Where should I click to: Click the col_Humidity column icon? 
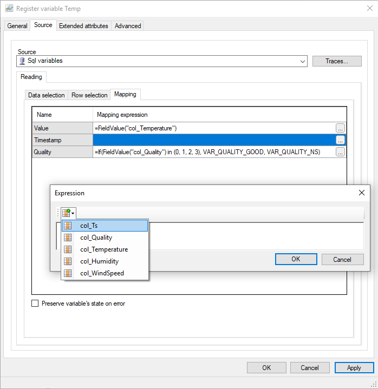coord(68,261)
